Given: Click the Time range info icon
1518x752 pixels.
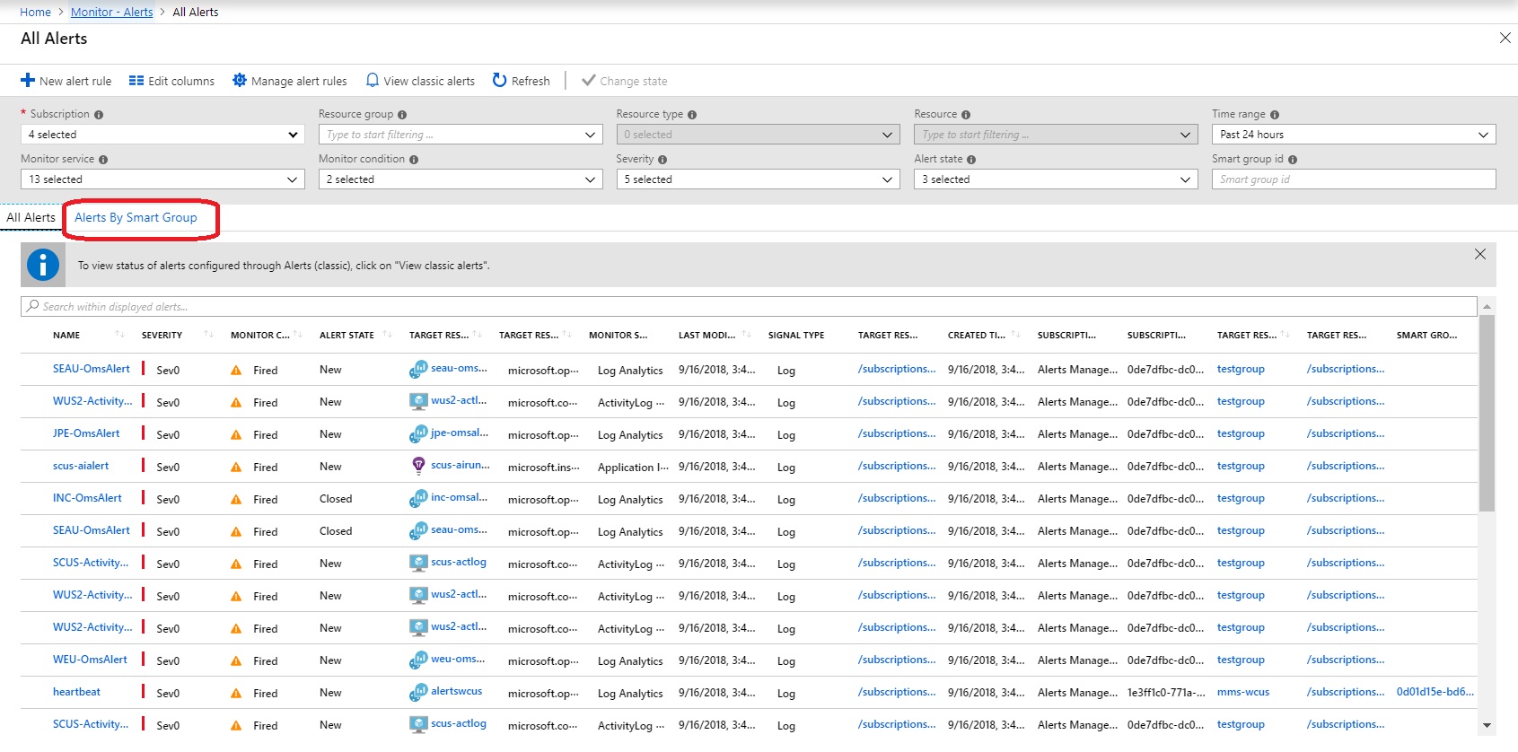Looking at the screenshot, I should [x=1275, y=115].
